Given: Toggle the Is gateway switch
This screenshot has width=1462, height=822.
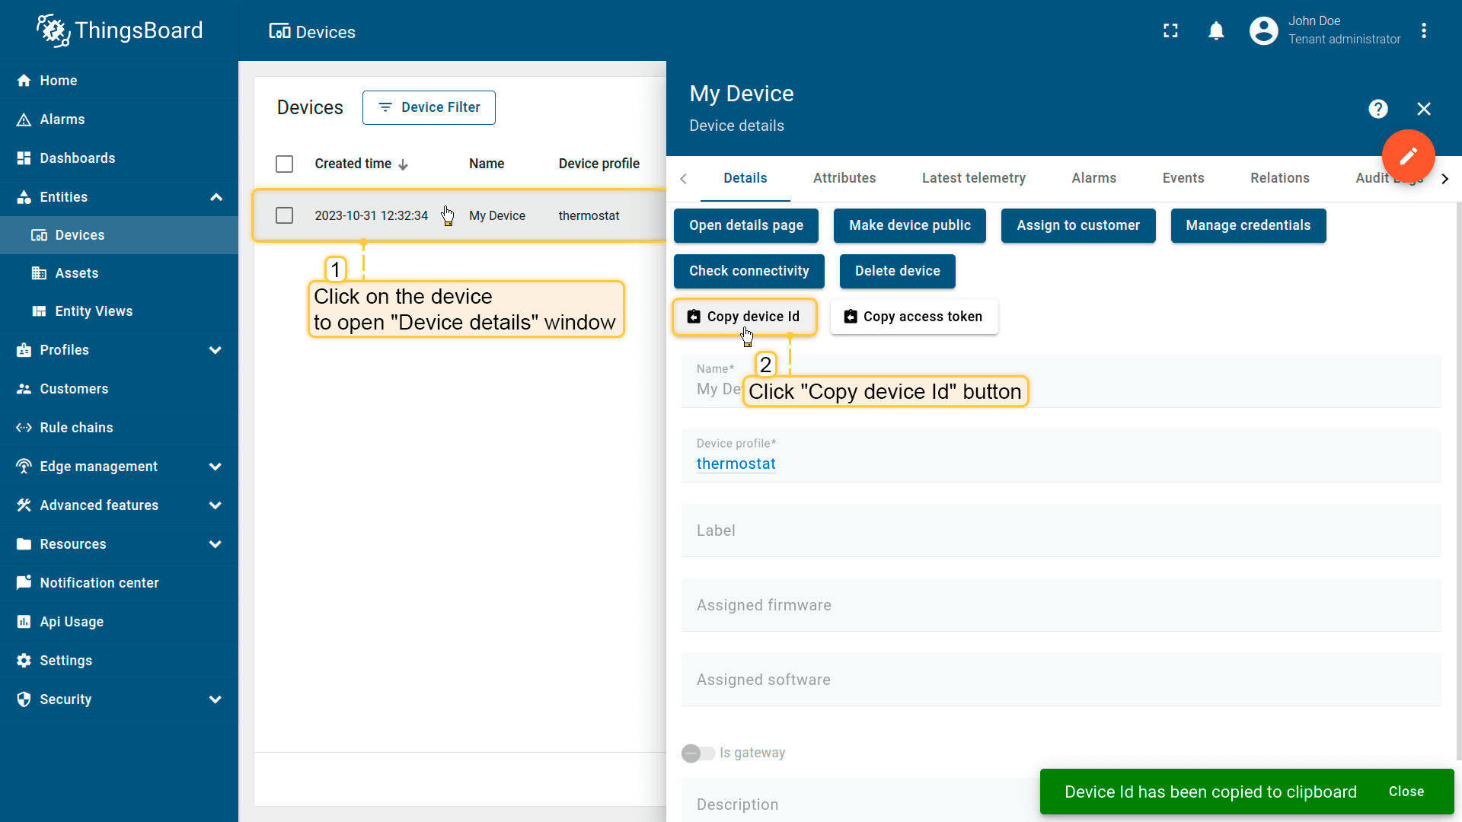Looking at the screenshot, I should [697, 753].
